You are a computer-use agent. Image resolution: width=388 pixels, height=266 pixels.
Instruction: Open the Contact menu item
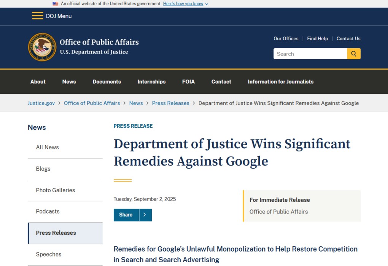221,82
